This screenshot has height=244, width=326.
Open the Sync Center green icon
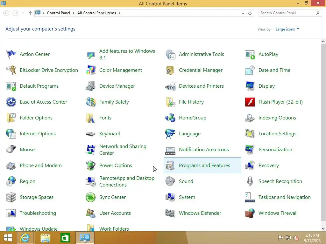[x=91, y=197]
